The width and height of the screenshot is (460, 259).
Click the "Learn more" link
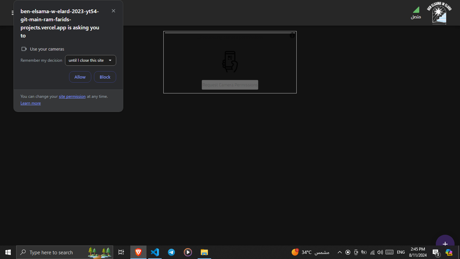pyautogui.click(x=31, y=103)
